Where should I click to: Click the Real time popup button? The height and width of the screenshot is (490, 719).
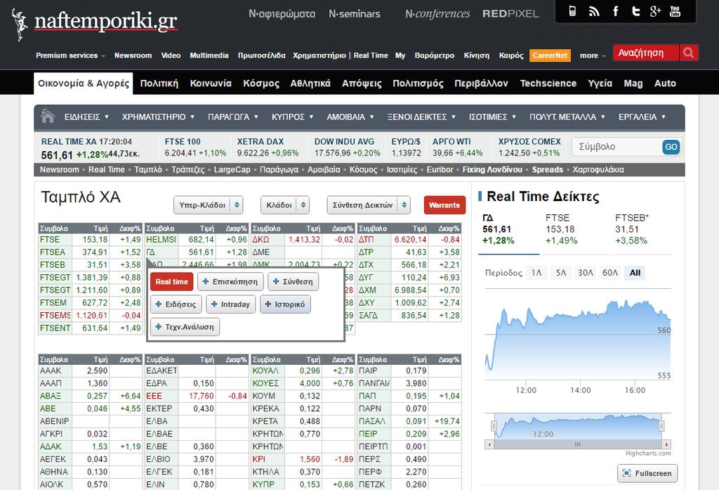[171, 281]
